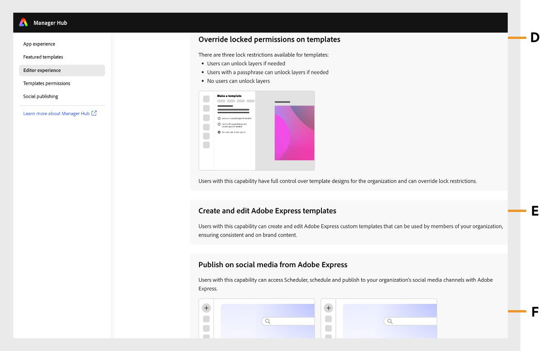The width and height of the screenshot is (544, 351).
Task: Click plus icon in first publishing preview
Action: [x=206, y=308]
